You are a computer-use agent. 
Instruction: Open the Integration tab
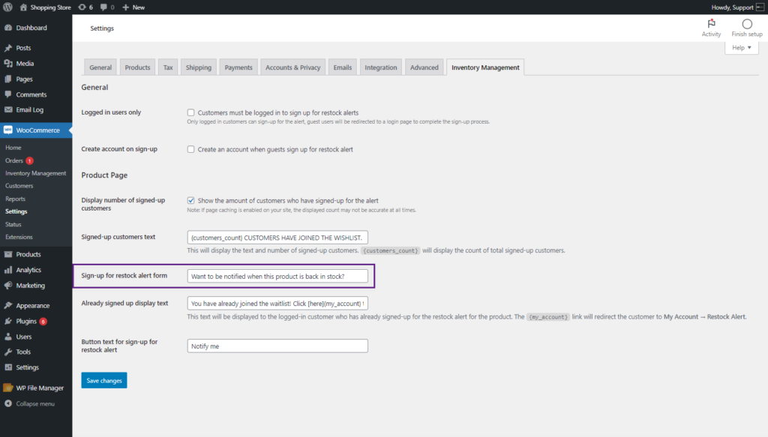(380, 67)
